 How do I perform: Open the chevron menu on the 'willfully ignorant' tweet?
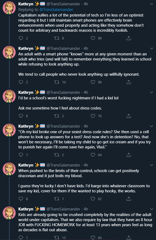[x=151, y=48]
